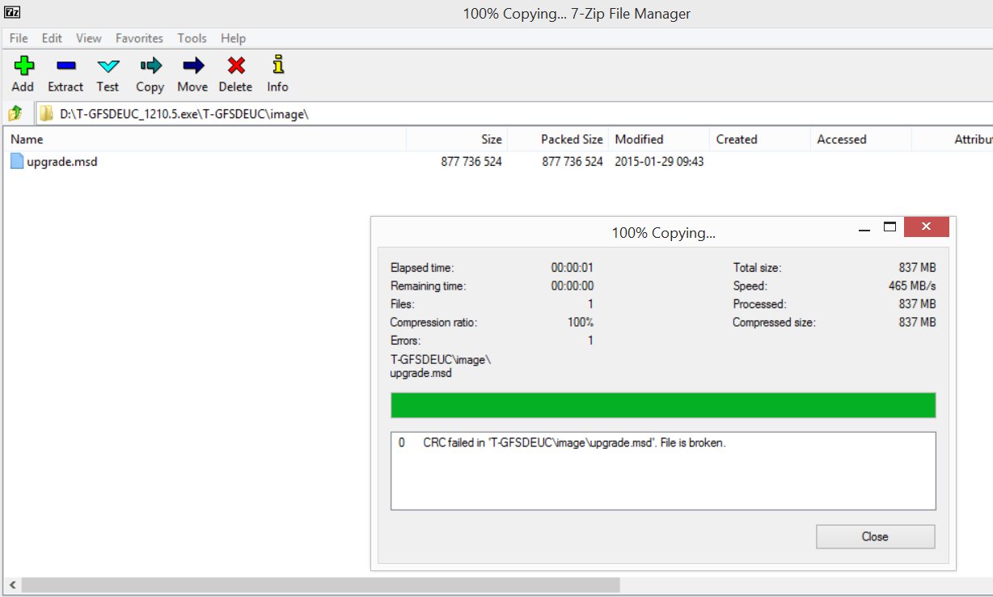Run Test on the archive
Image resolution: width=993 pixels, height=597 pixels.
108,74
